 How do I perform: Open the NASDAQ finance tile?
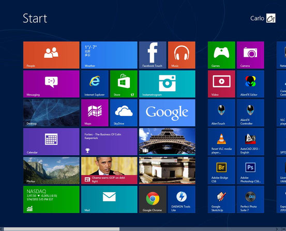click(51, 200)
